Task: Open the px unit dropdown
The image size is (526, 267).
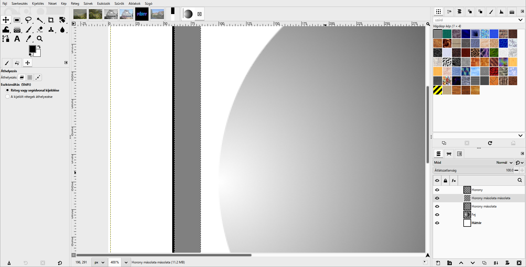Action: click(99, 262)
